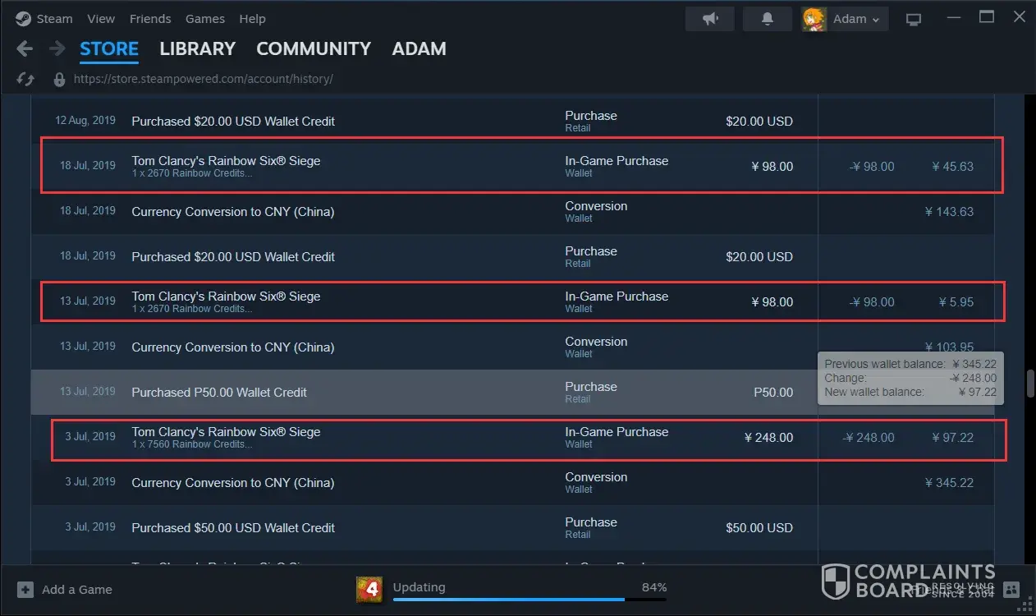This screenshot has width=1036, height=616.
Task: Open the Purchased P50.00 Wallet Credit row
Action: point(219,393)
